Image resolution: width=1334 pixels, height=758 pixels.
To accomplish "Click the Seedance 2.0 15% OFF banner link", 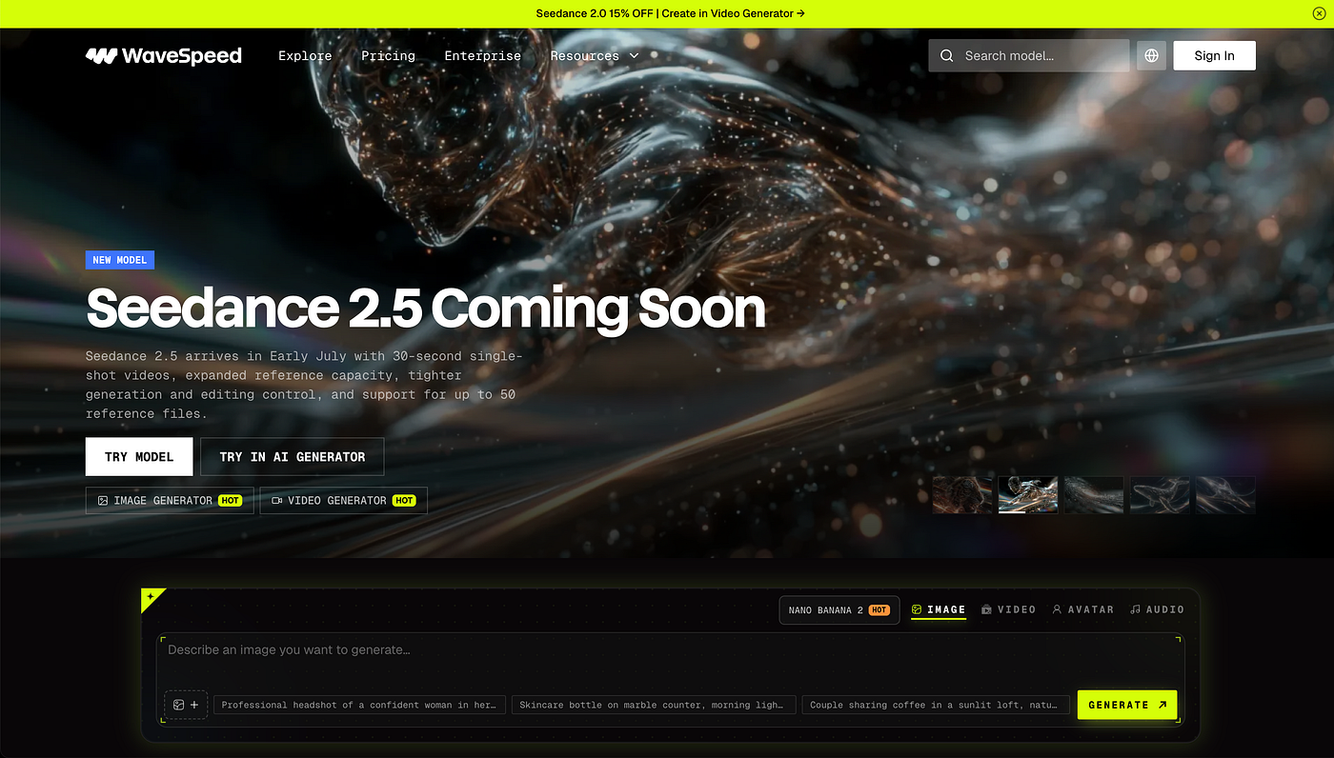I will (x=670, y=13).
